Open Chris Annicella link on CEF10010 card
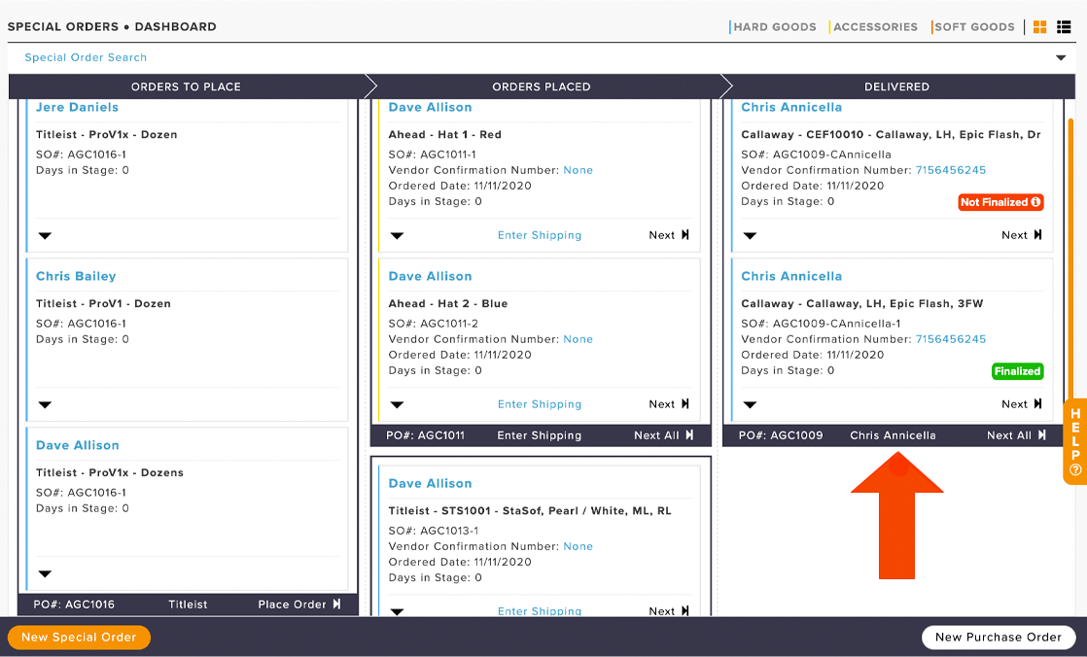This screenshot has height=657, width=1087. click(791, 108)
